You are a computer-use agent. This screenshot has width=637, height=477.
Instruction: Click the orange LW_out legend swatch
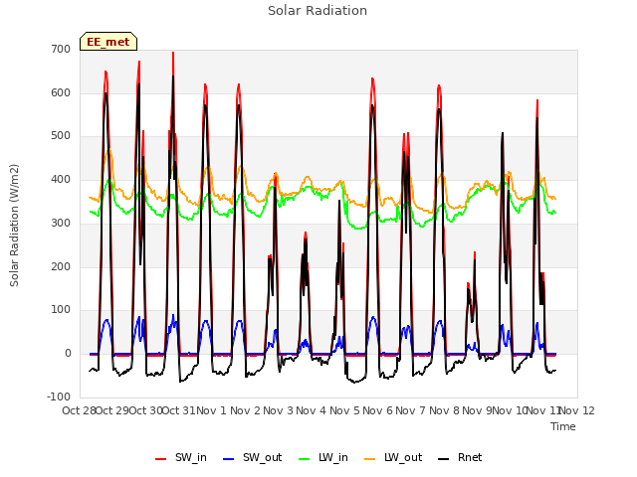pyautogui.click(x=370, y=459)
